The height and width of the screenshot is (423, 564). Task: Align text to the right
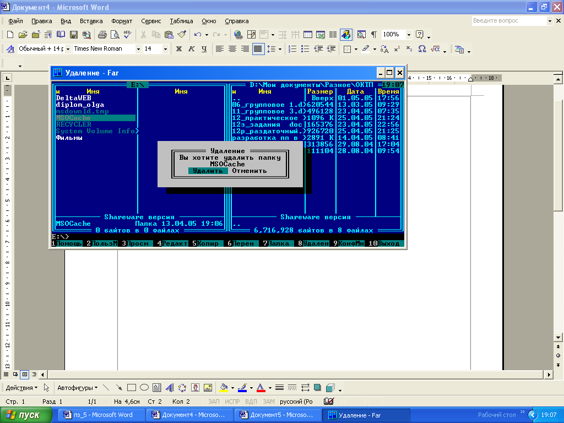[245, 49]
